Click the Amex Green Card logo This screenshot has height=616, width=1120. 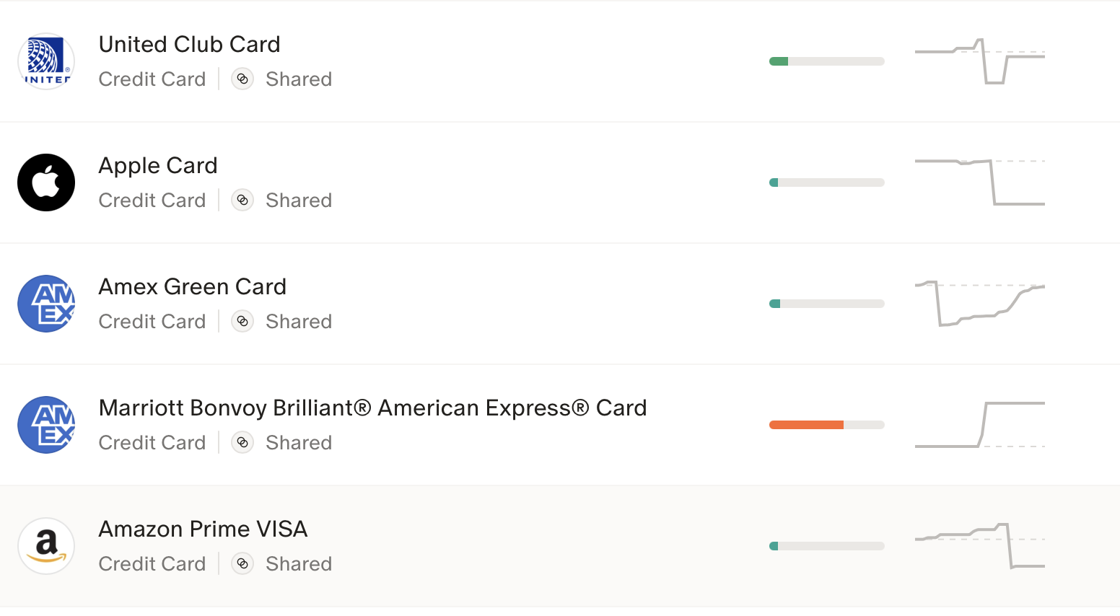coord(46,304)
